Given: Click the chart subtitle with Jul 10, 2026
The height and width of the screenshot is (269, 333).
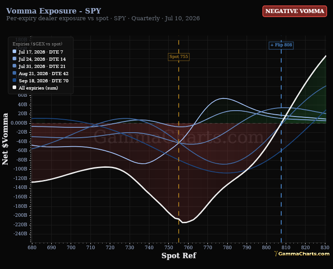Looking at the screenshot, I should tap(103, 18).
